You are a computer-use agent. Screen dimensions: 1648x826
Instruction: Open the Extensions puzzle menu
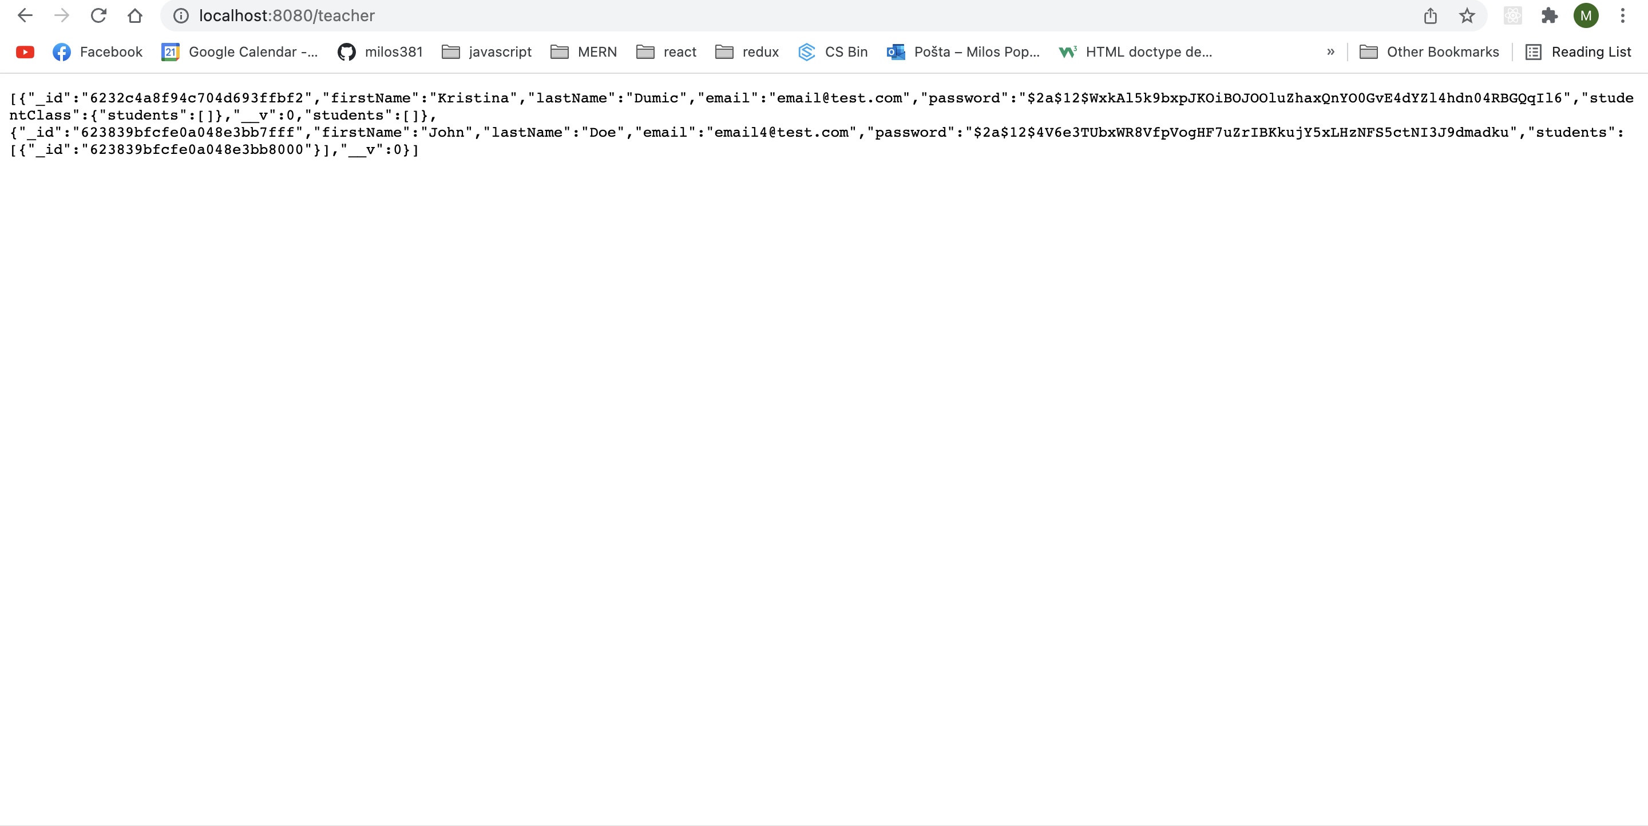pyautogui.click(x=1549, y=15)
